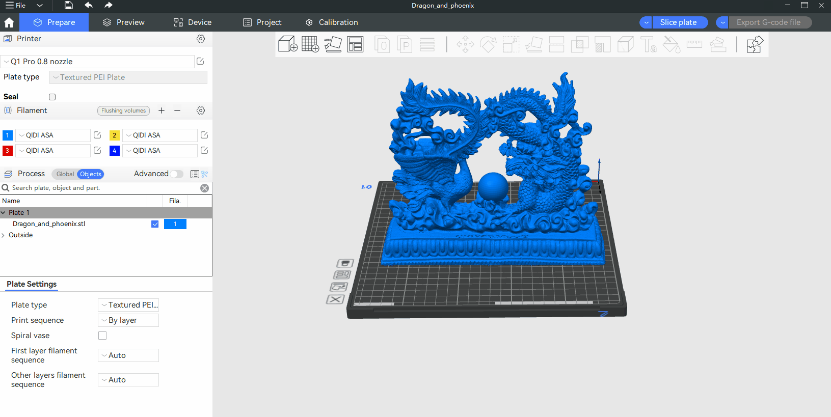
Task: Open printer settings gear icon
Action: point(201,39)
